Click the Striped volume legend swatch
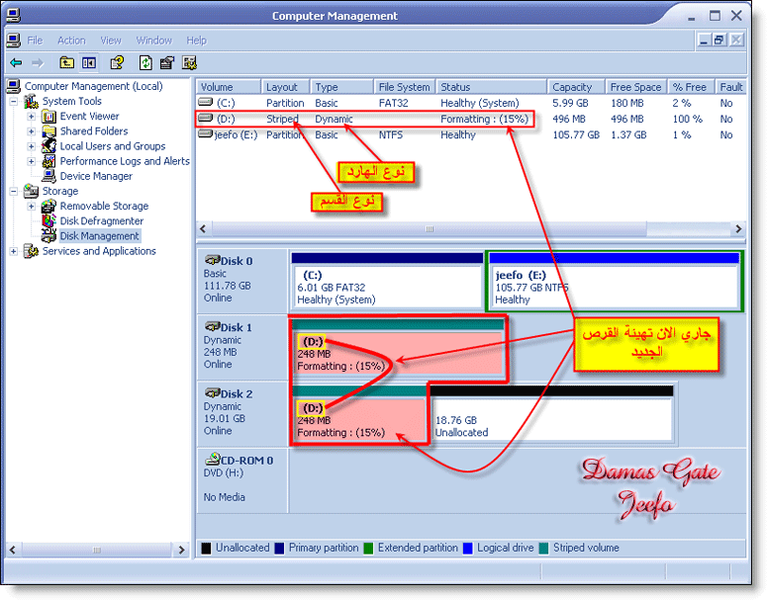 [543, 549]
